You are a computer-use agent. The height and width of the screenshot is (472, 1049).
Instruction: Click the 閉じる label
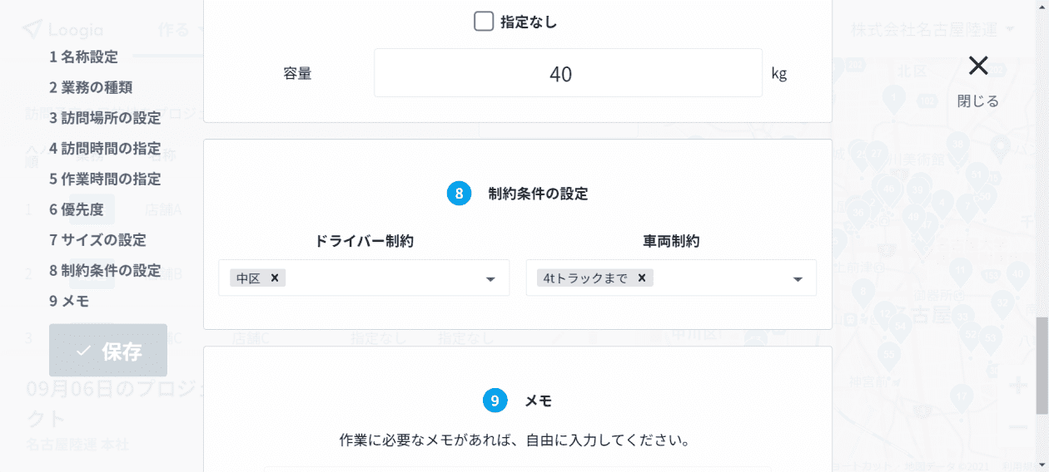(978, 101)
